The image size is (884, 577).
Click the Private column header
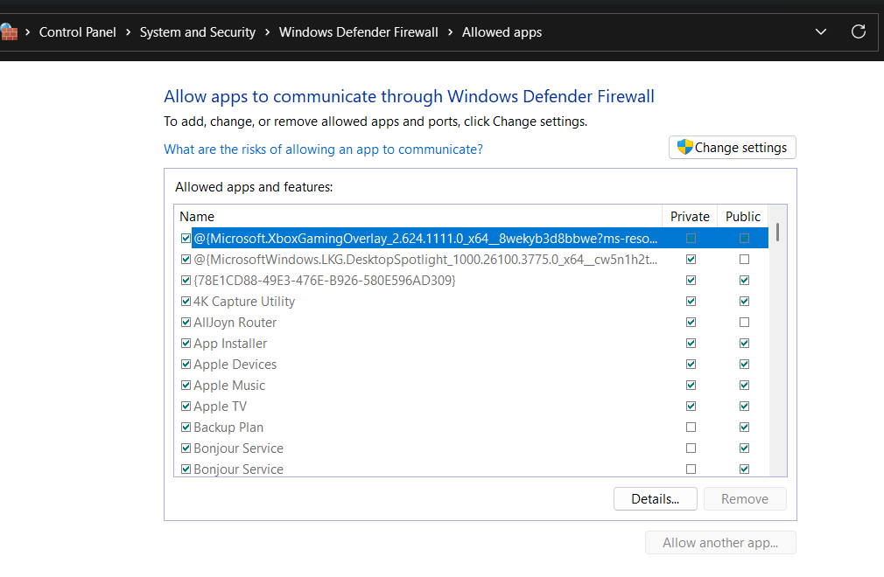pyautogui.click(x=690, y=217)
